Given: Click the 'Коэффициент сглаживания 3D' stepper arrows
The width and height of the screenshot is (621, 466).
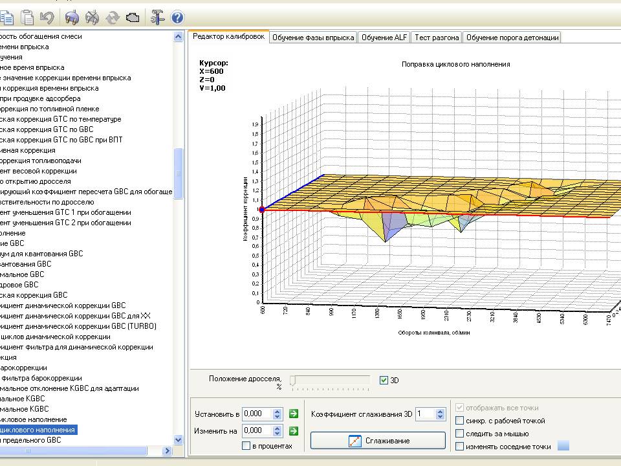Looking at the screenshot, I should pyautogui.click(x=440, y=414).
